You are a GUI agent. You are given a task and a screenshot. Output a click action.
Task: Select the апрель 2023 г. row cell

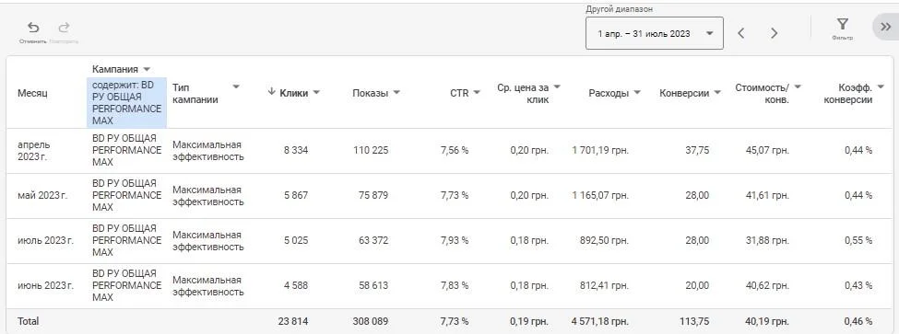[34, 150]
